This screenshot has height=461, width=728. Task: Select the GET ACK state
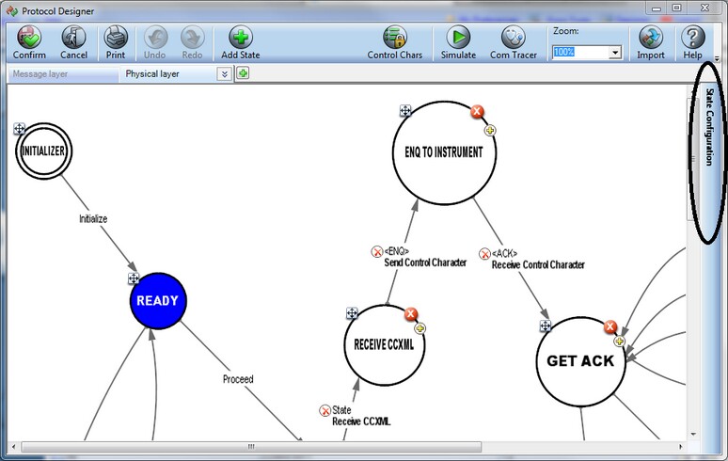point(581,361)
